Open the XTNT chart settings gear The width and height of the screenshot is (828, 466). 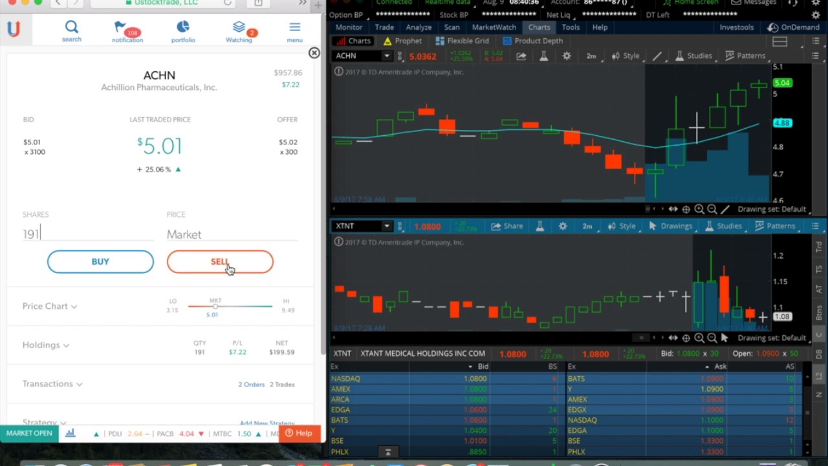563,226
